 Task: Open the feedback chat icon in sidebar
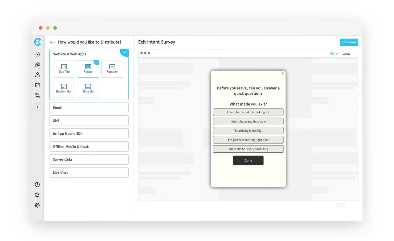pos(37,64)
